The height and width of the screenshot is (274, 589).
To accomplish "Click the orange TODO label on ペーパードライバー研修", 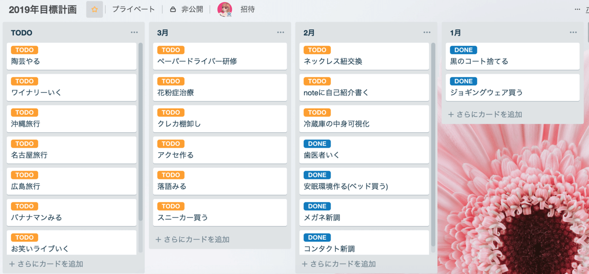I will [x=170, y=50].
